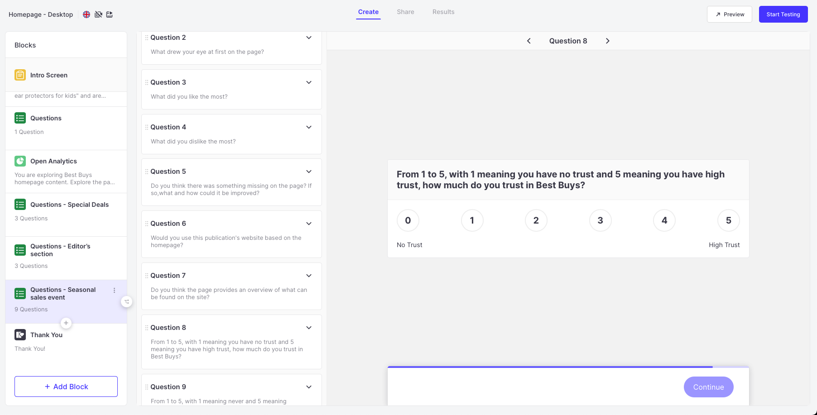This screenshot has height=415, width=817.
Task: Select rating 3 on the trust scale
Action: coord(601,220)
